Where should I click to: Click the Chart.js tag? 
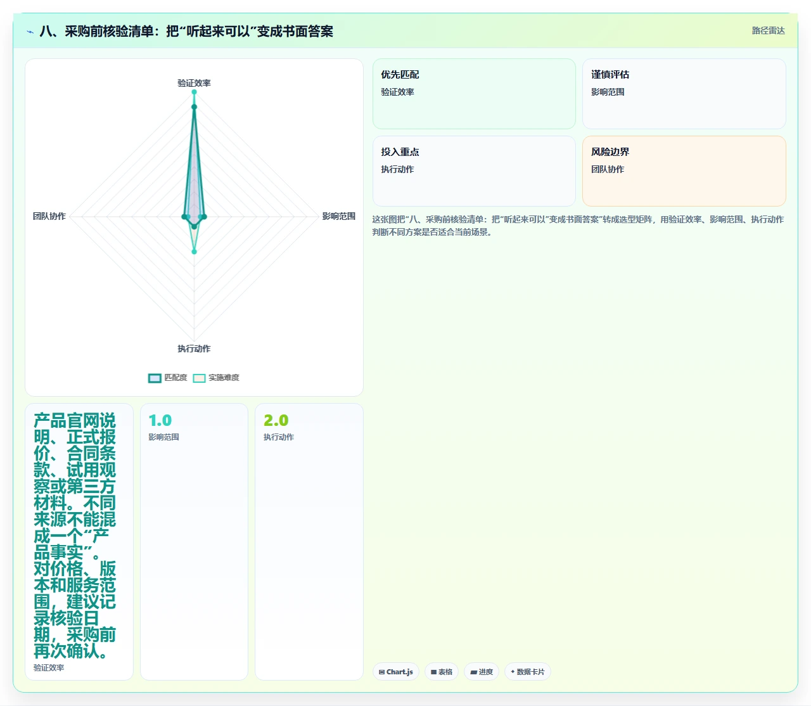point(396,672)
